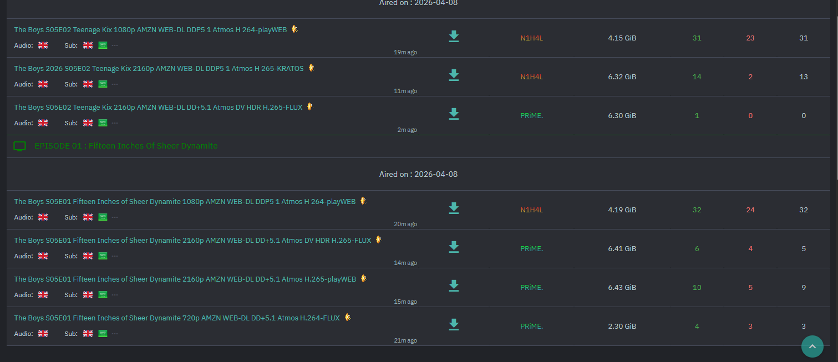Click the yellow badge after S05E01 1080p playWEB title

point(363,201)
